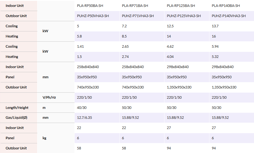Click the kg unit label
This screenshot has height=153, width=254.
point(44,138)
